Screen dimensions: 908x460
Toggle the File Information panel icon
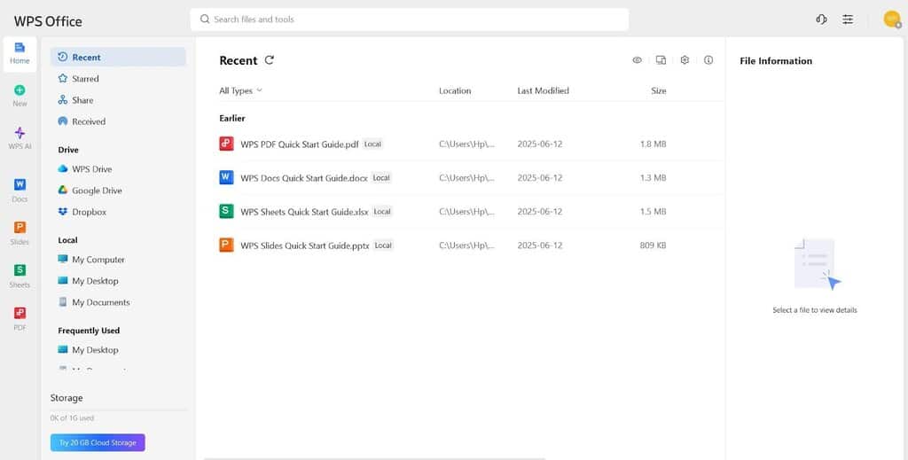tap(708, 60)
